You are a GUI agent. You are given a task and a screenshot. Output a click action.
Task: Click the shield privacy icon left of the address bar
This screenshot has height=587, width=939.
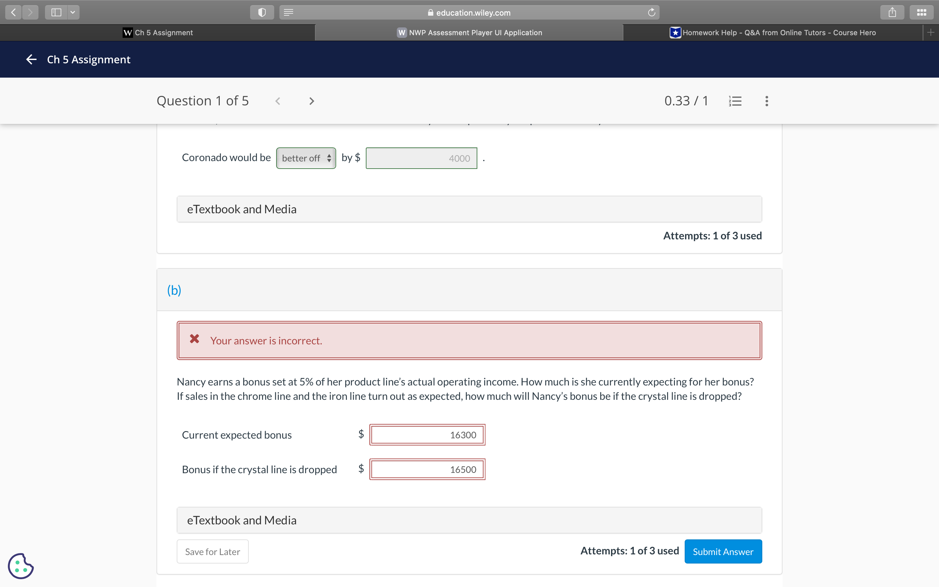coord(261,12)
